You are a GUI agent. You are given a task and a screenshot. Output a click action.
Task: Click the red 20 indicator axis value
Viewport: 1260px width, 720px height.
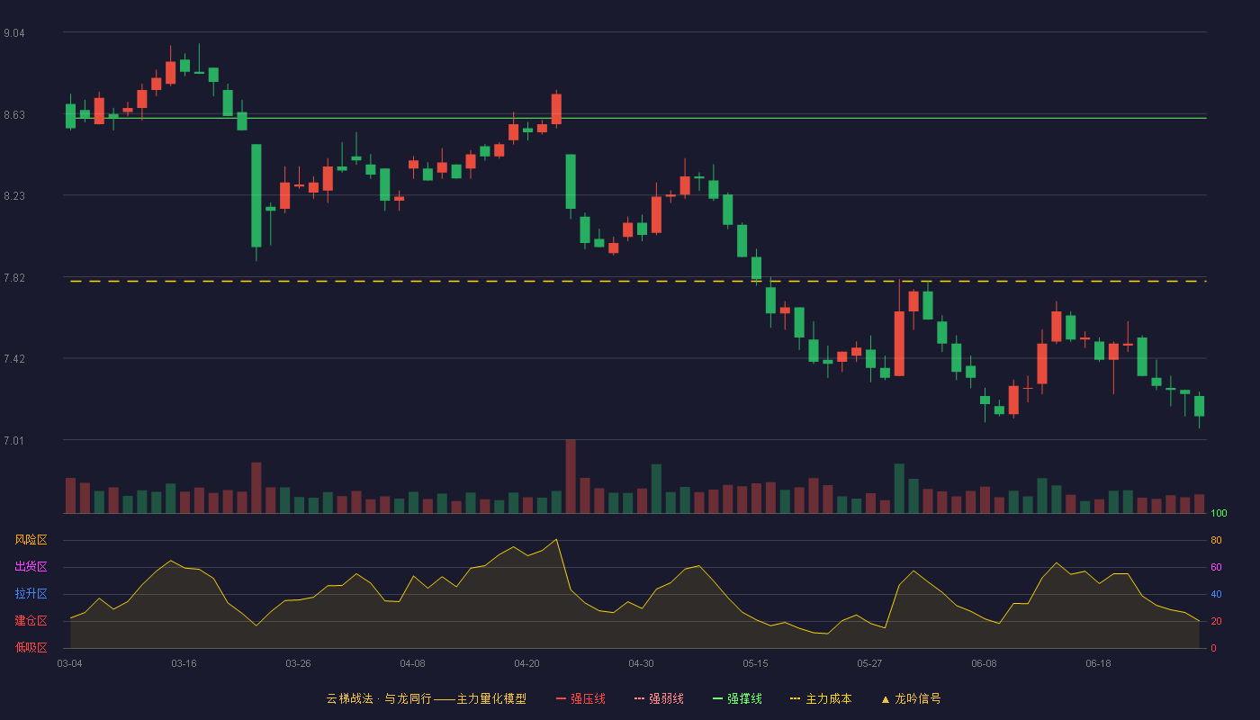pyautogui.click(x=1216, y=621)
